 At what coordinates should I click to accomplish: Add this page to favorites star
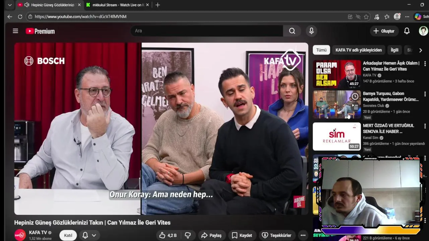click(x=366, y=17)
